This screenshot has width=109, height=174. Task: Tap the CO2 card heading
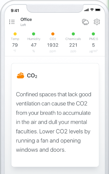(32, 76)
